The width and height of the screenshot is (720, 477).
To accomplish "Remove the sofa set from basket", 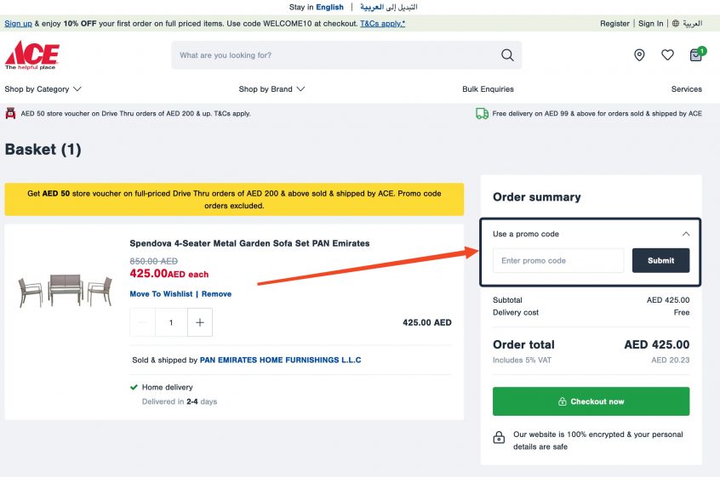I will click(216, 294).
